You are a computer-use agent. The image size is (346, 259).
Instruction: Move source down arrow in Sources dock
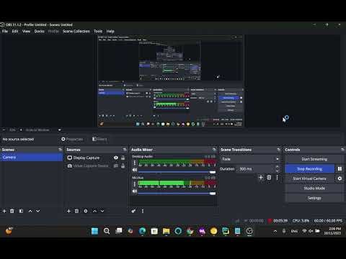[102, 211]
